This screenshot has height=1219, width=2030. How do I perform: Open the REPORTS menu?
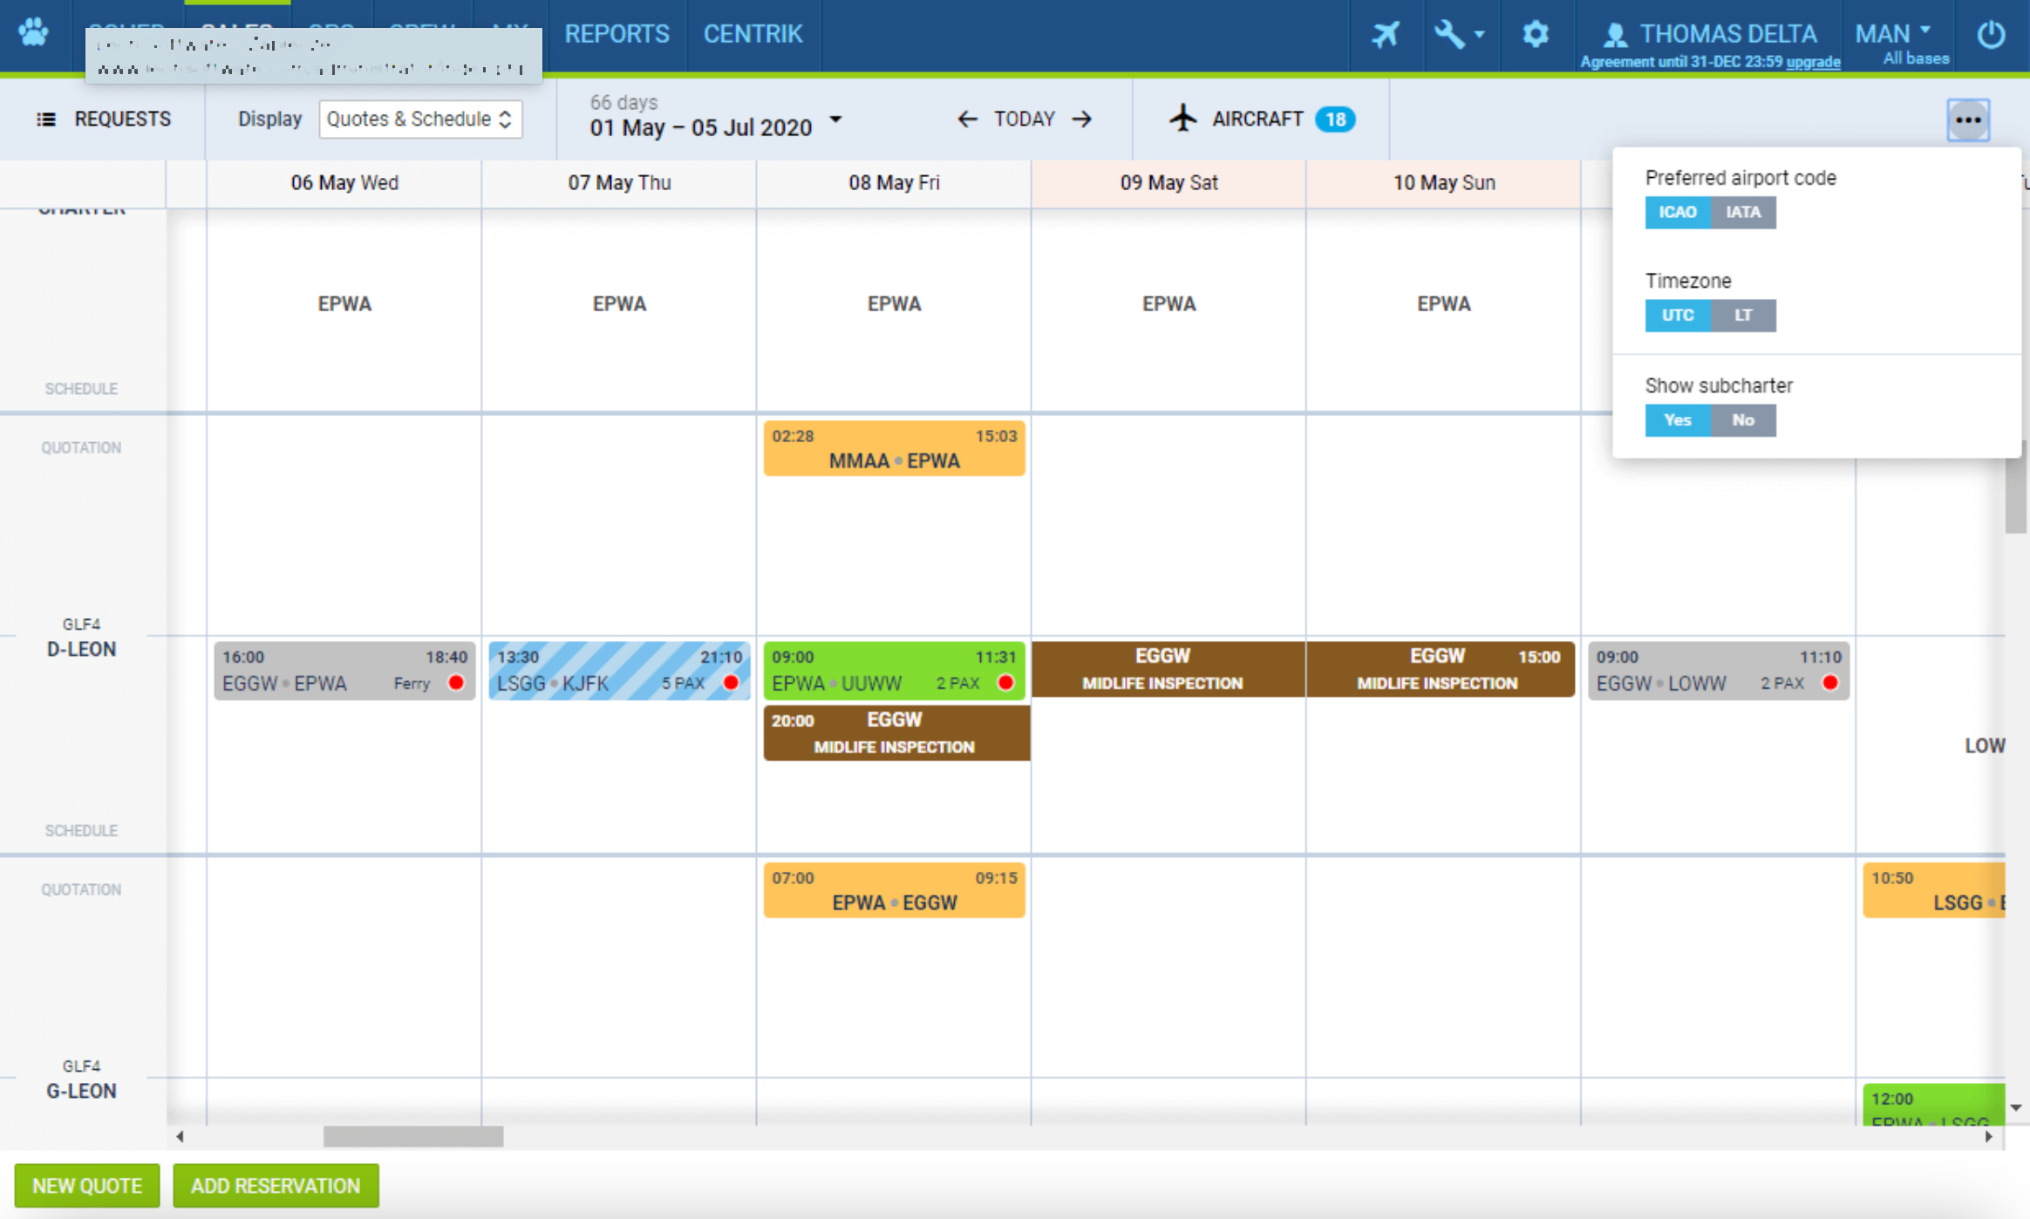pyautogui.click(x=616, y=34)
